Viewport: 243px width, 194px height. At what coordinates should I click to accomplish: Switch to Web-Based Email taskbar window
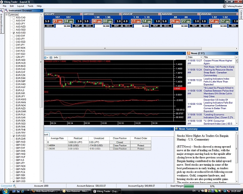coord(45,191)
